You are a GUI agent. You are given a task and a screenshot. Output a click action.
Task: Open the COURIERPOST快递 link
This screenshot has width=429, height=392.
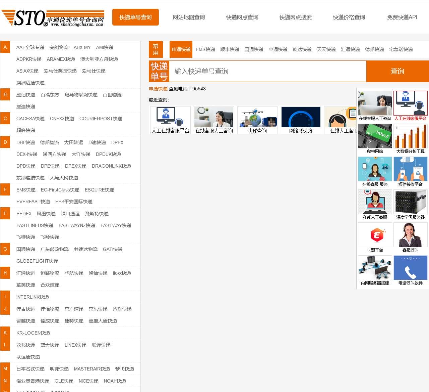tap(101, 119)
